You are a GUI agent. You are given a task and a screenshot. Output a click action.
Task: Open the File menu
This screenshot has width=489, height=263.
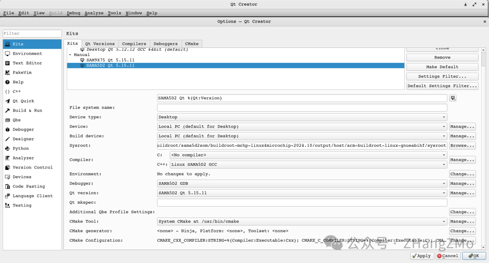(9, 13)
